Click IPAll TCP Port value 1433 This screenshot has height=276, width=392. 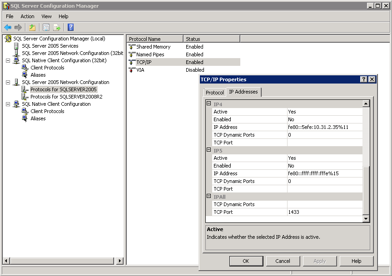(325, 212)
